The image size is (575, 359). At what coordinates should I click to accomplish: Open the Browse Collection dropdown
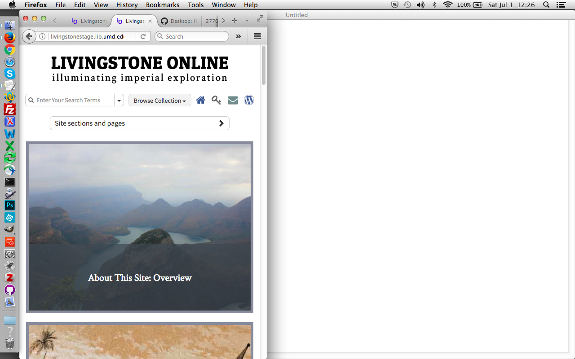(x=160, y=101)
